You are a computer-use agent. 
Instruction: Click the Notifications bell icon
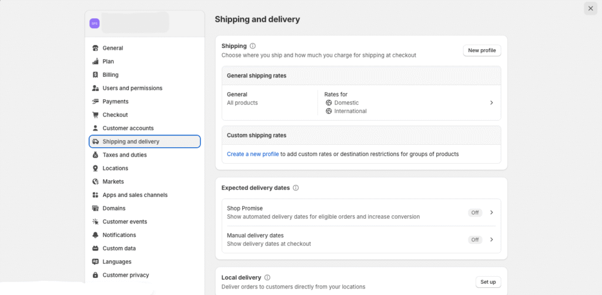click(95, 235)
